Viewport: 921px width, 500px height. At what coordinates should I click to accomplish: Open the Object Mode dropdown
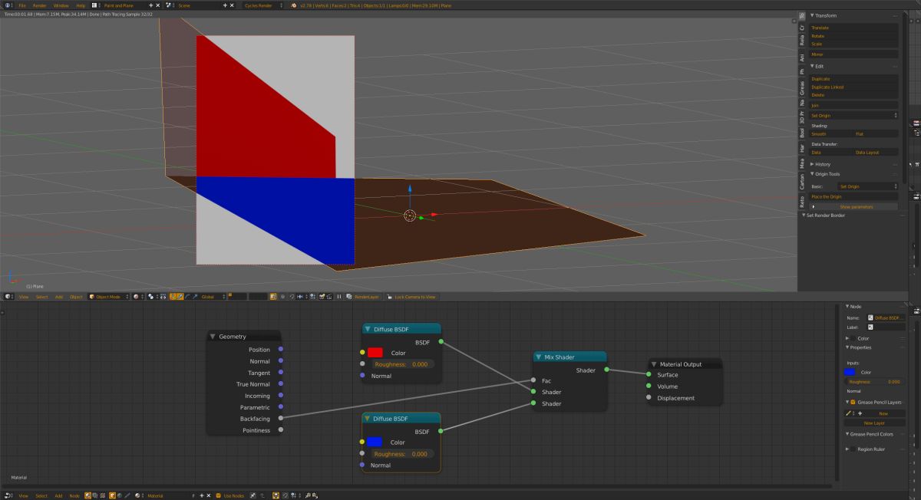point(108,296)
